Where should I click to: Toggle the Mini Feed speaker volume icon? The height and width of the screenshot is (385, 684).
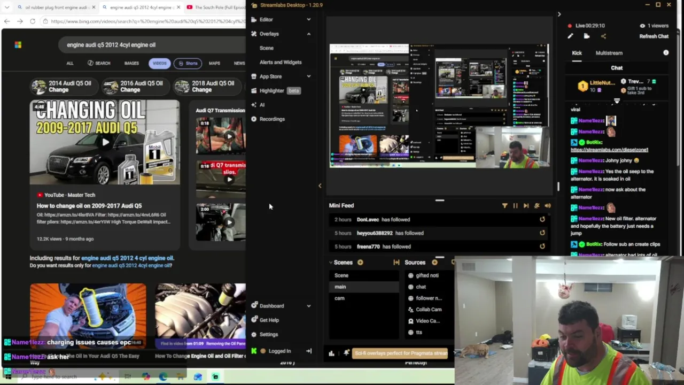tap(547, 205)
